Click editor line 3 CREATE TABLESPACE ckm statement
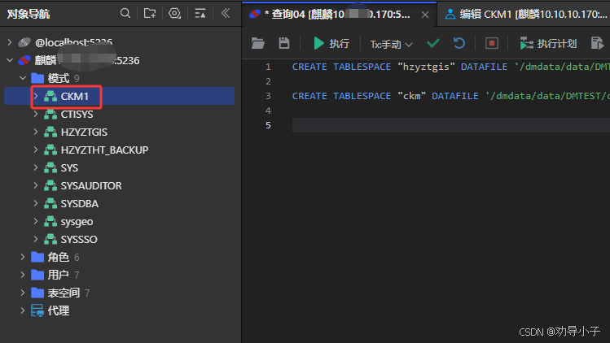The image size is (610, 343). [451, 96]
